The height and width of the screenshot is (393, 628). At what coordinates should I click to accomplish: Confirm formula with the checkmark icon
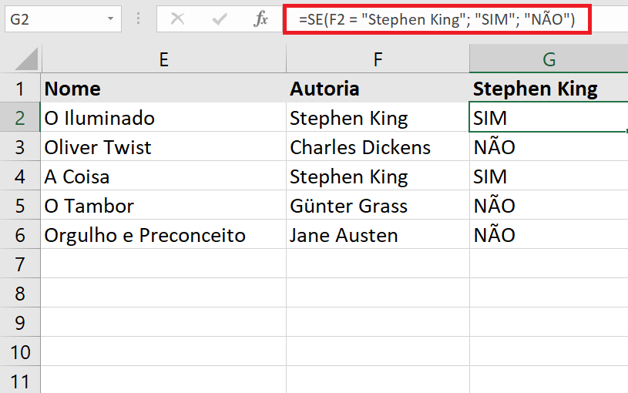coord(220,18)
